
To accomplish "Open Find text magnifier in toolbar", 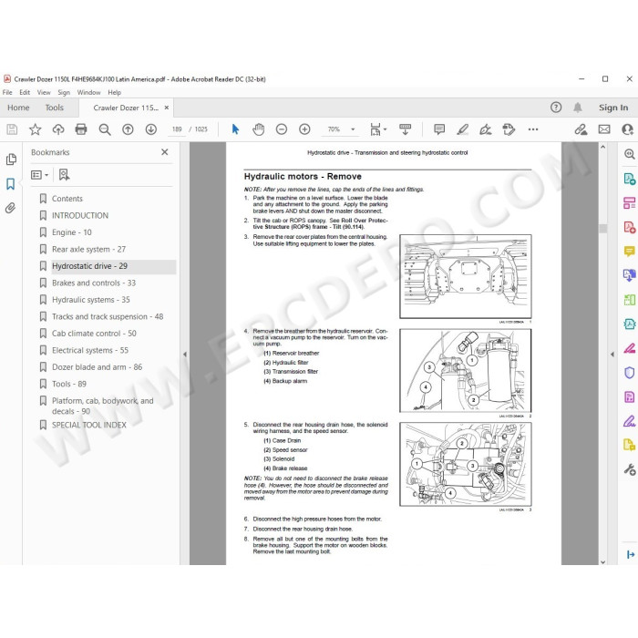I will coord(105,129).
